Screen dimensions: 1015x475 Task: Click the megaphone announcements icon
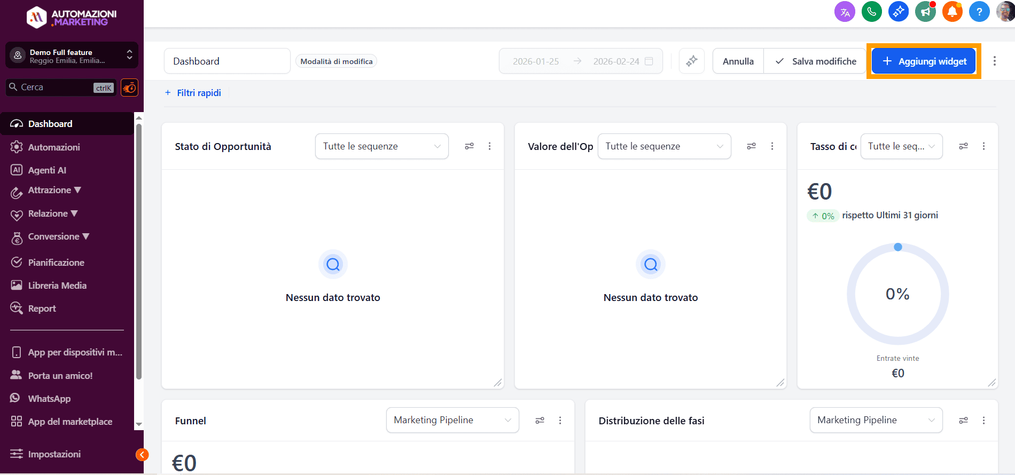coord(925,12)
